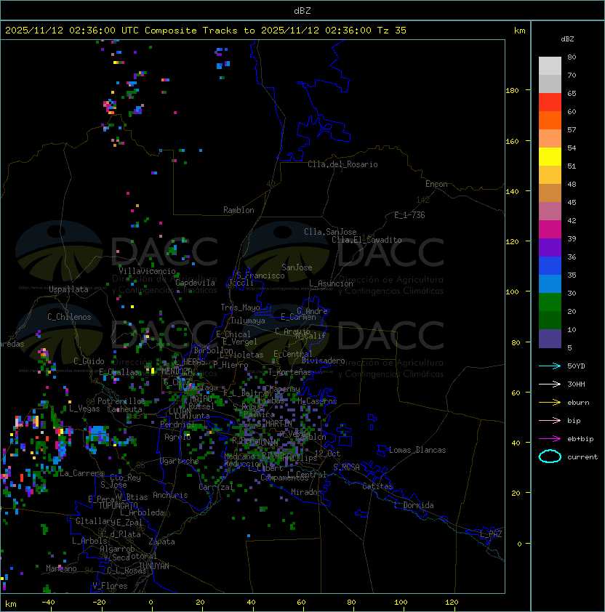Click the light gray top legend swatch
Image resolution: width=605 pixels, height=612 pixels.
coord(550,65)
